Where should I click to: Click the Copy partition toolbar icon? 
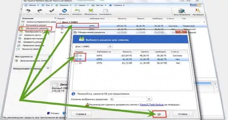click(x=105, y=11)
